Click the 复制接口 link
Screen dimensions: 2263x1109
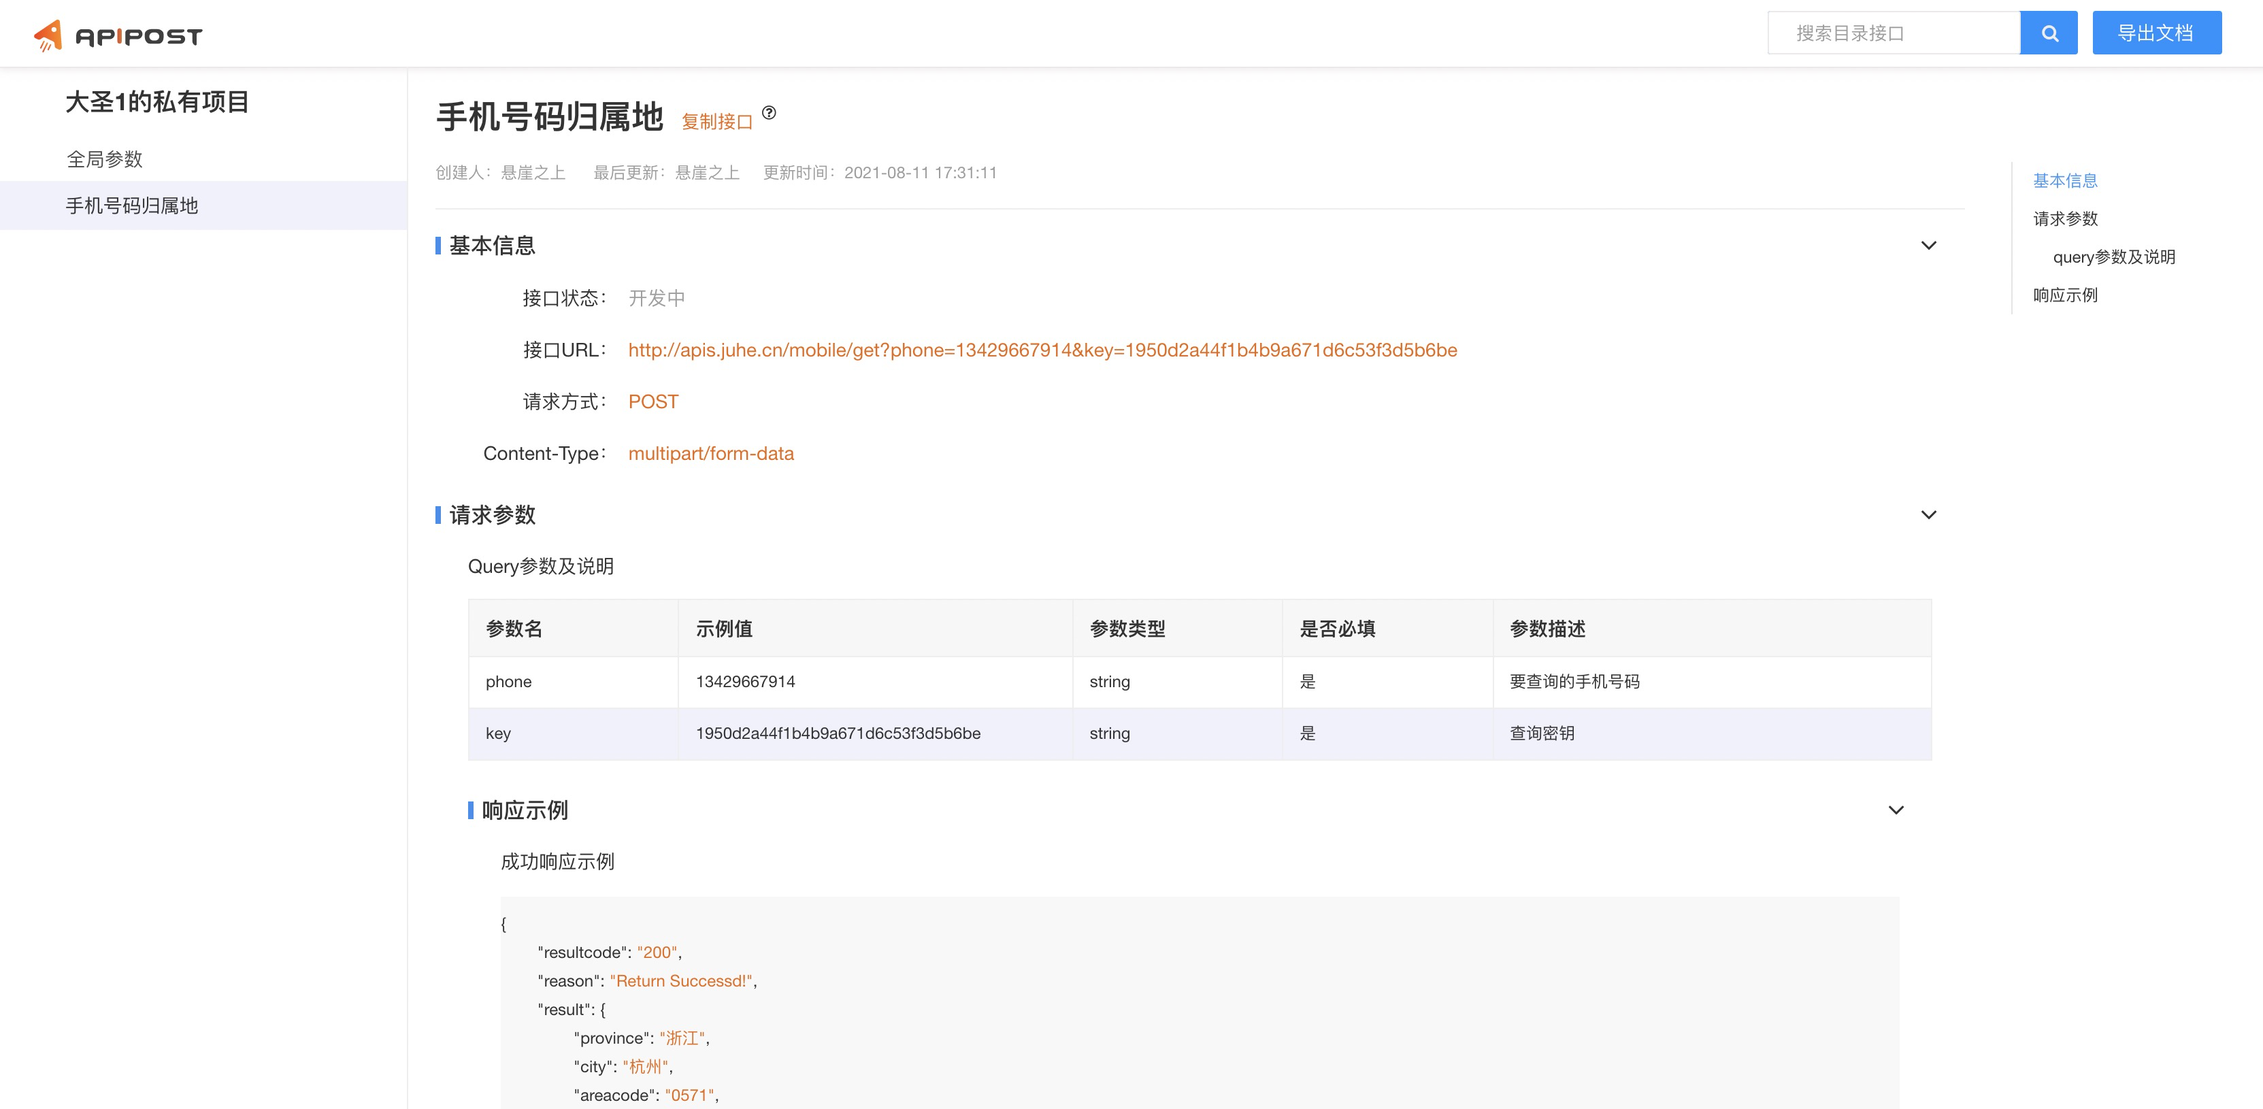pyautogui.click(x=717, y=121)
